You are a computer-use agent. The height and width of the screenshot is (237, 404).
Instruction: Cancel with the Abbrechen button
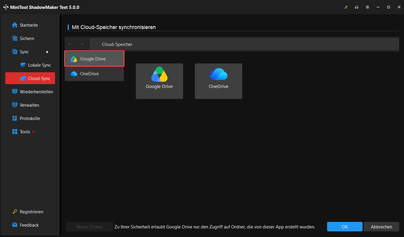tap(382, 227)
